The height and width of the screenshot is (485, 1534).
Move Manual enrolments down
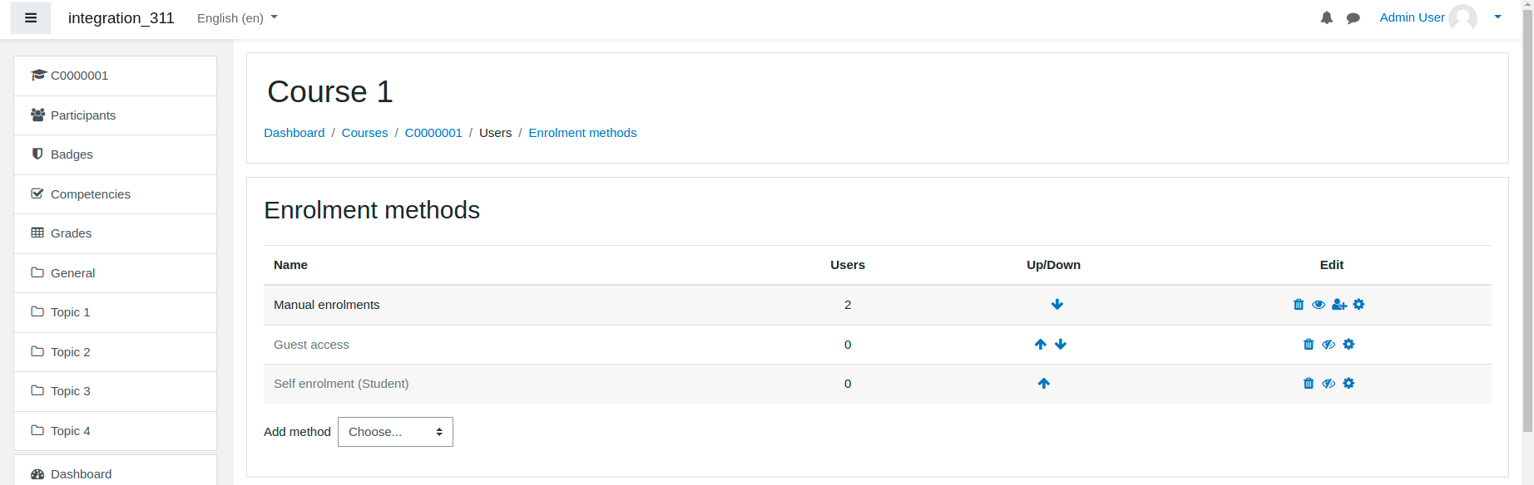(x=1057, y=305)
